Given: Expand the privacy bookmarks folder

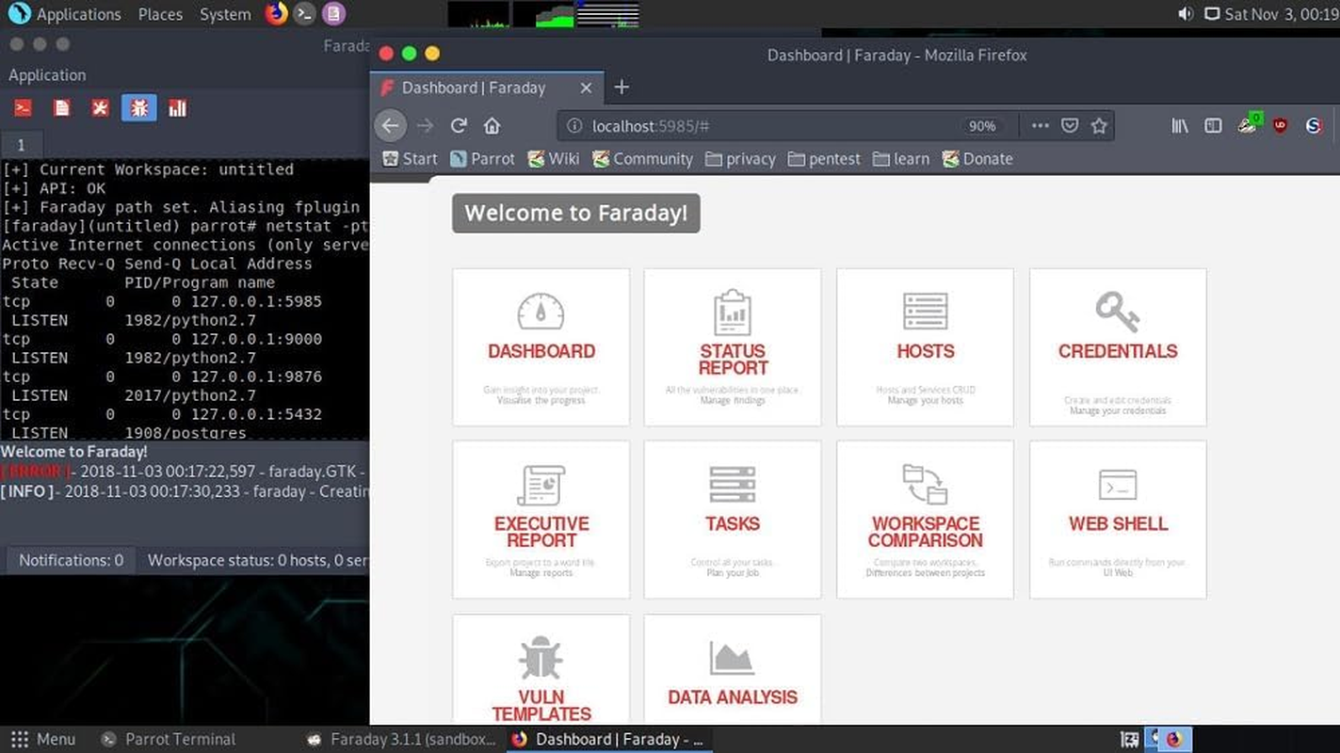Looking at the screenshot, I should [740, 159].
